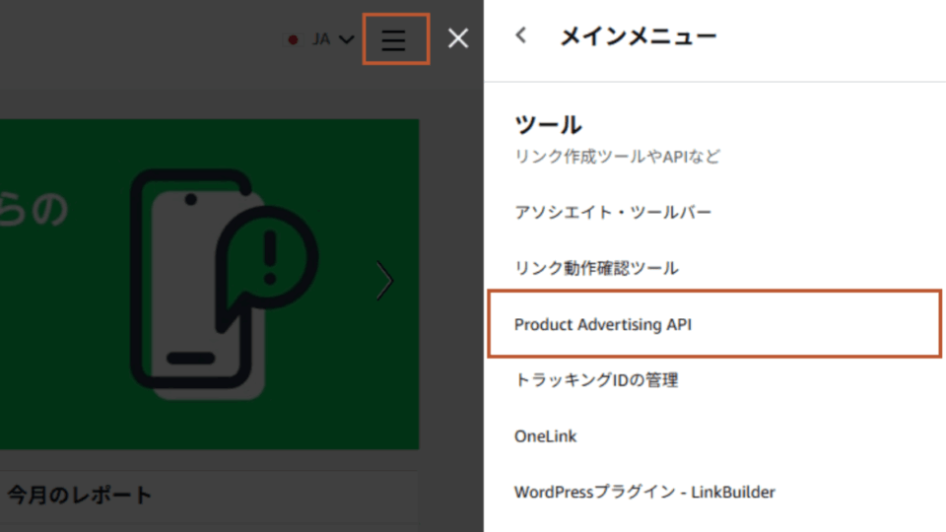
Task: Select リンク動作確認ツール menu item
Action: tap(596, 268)
